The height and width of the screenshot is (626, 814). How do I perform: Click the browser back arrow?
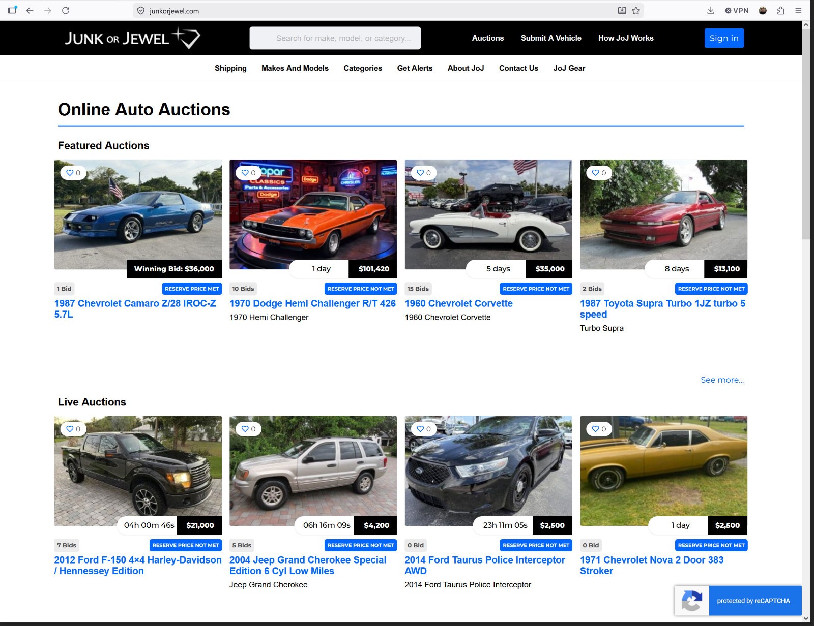(30, 10)
